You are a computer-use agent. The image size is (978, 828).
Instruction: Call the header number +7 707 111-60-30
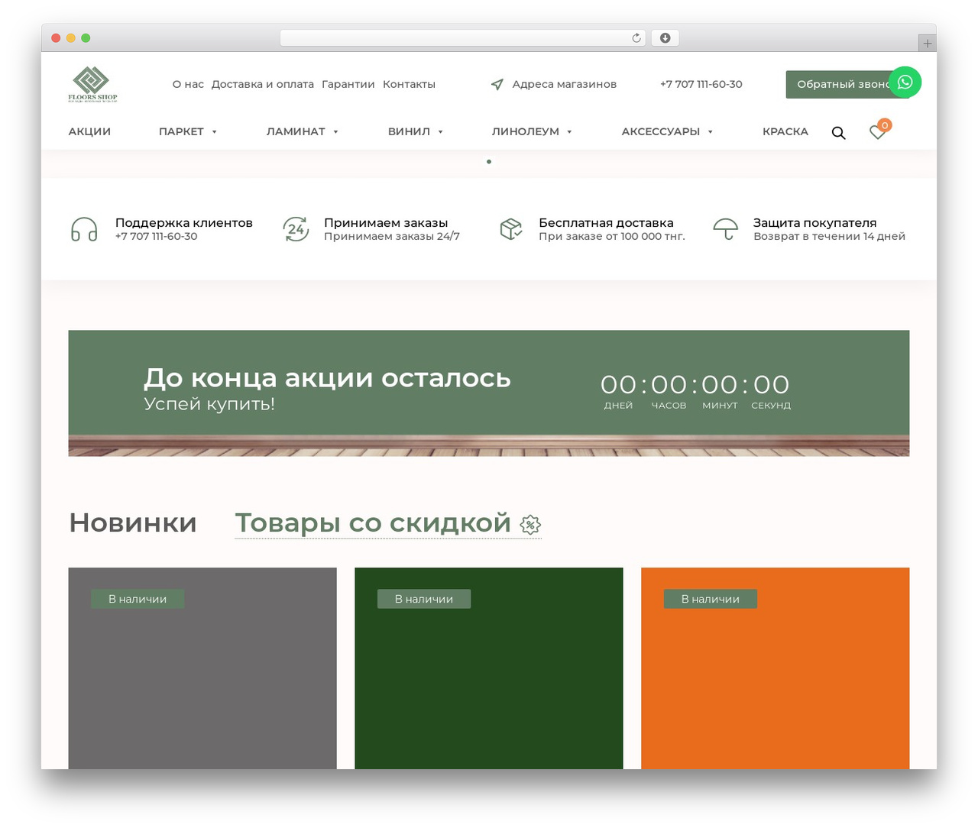pos(701,84)
